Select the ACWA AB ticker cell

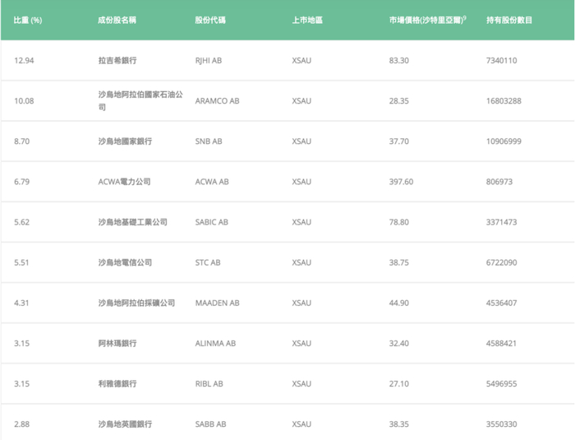coord(212,182)
